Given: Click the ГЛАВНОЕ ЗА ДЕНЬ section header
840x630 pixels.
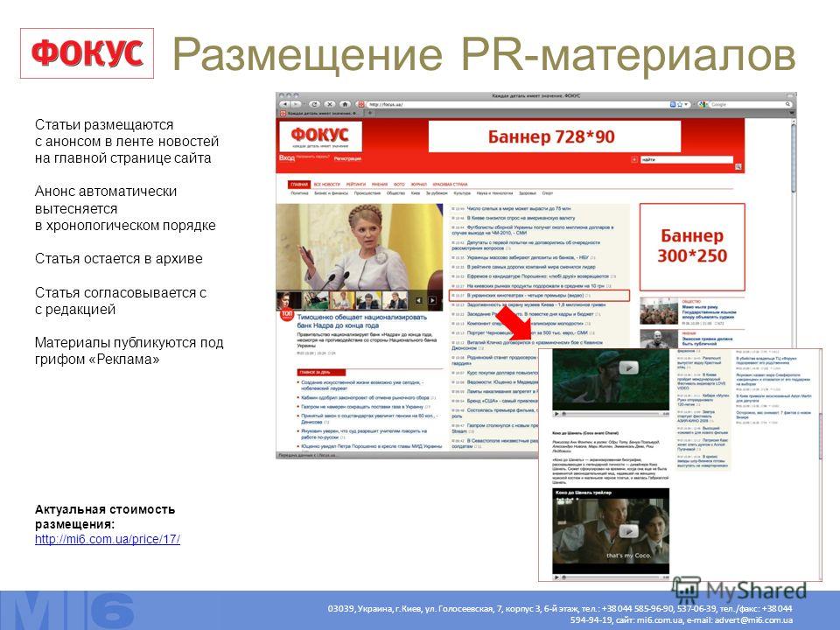Looking at the screenshot, I should point(321,372).
